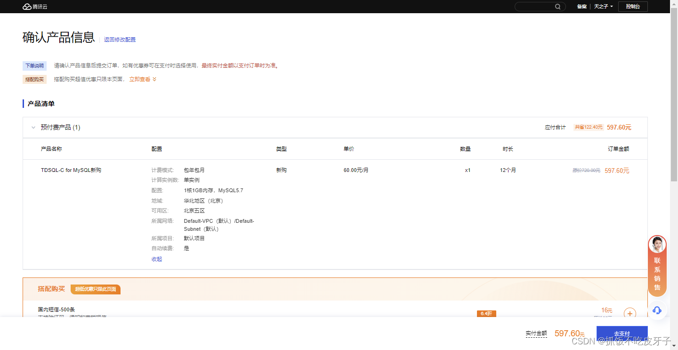This screenshot has width=678, height=350.
Task: Click the region value 华北地区（北京）
Action: [x=205, y=201]
